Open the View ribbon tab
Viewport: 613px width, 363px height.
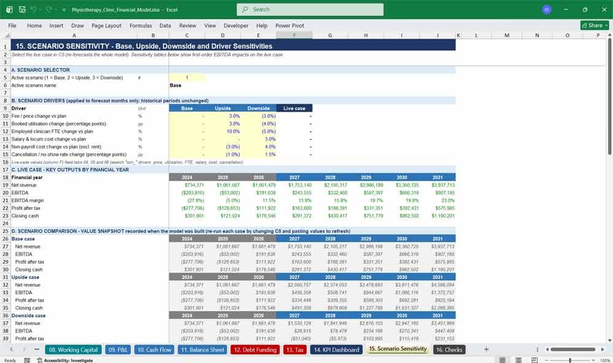(x=210, y=25)
